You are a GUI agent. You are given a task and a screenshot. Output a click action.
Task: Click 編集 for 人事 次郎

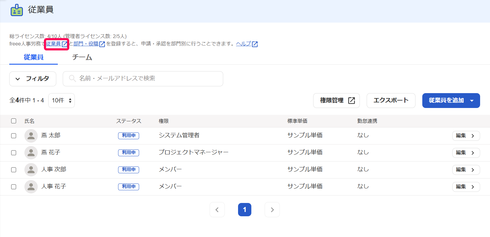(466, 170)
